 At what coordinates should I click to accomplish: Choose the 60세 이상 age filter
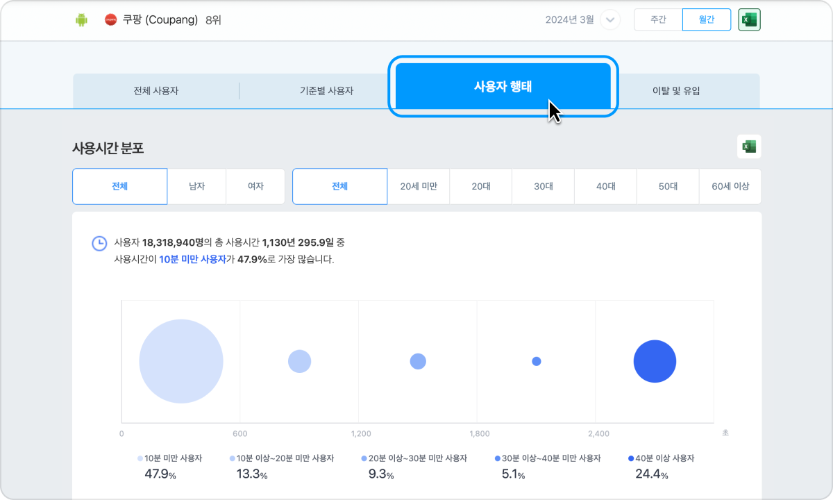click(730, 186)
